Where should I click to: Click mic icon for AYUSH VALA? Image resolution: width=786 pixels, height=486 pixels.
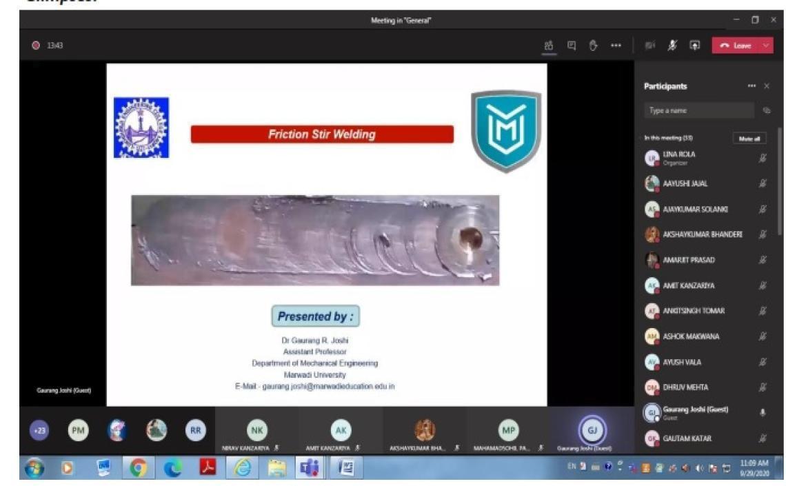click(763, 362)
